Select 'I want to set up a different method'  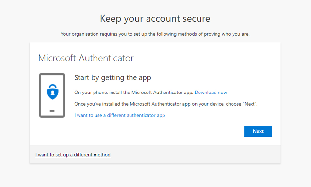(x=73, y=155)
